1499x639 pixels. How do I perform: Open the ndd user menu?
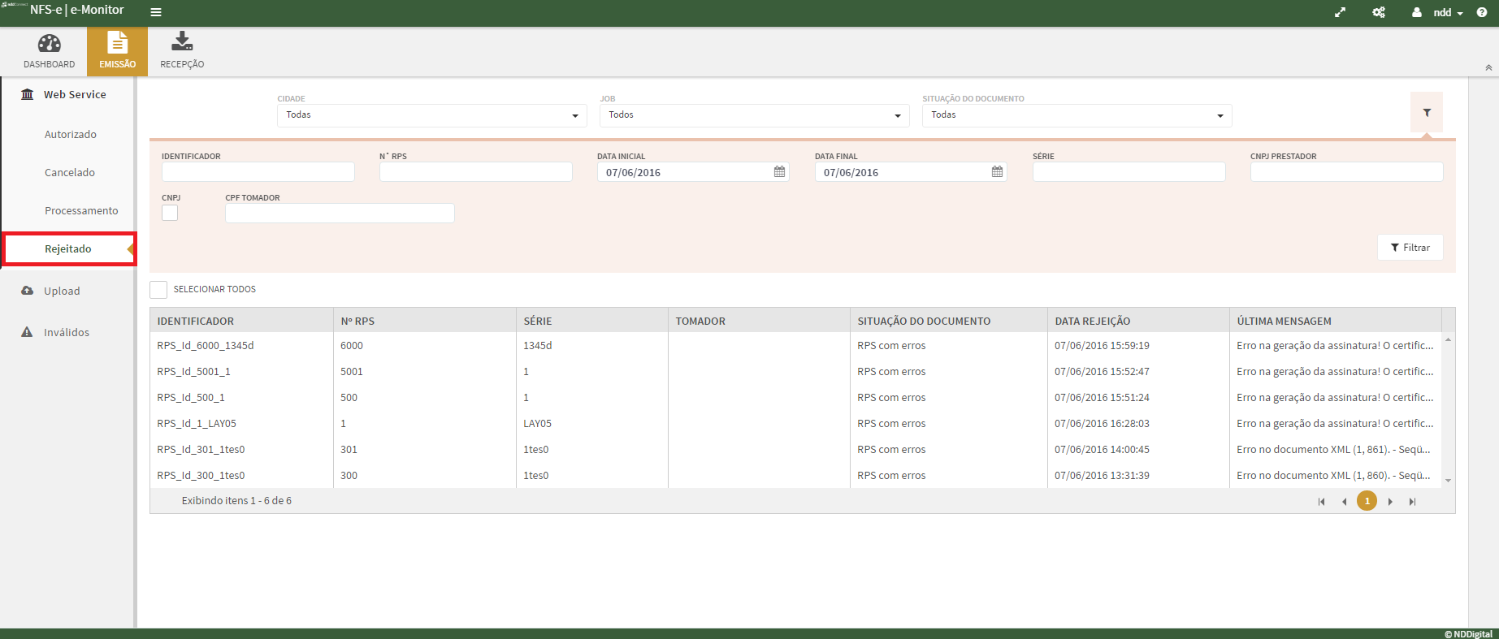point(1441,12)
